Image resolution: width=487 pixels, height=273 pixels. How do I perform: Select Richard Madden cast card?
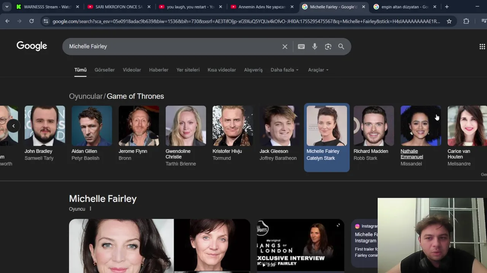(x=374, y=133)
